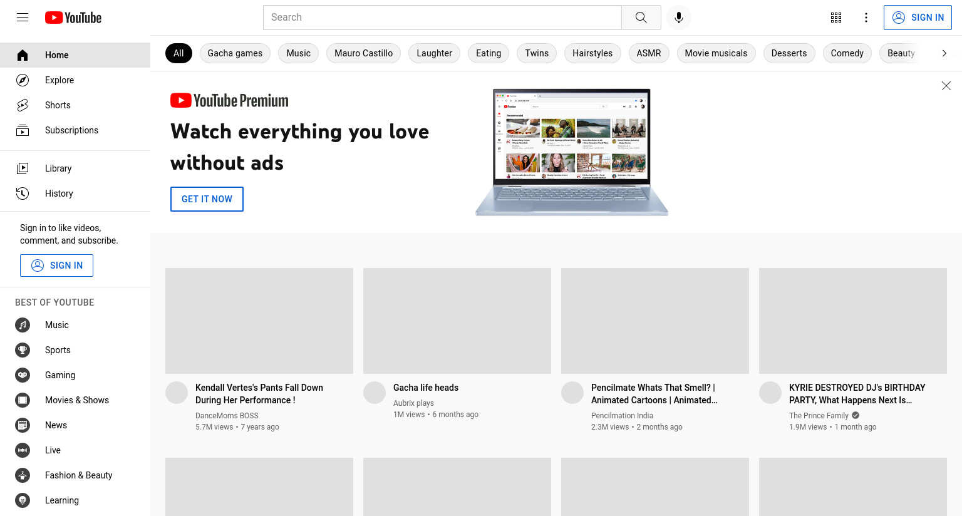Click the Live broadcast icon
962x516 pixels.
23,450
